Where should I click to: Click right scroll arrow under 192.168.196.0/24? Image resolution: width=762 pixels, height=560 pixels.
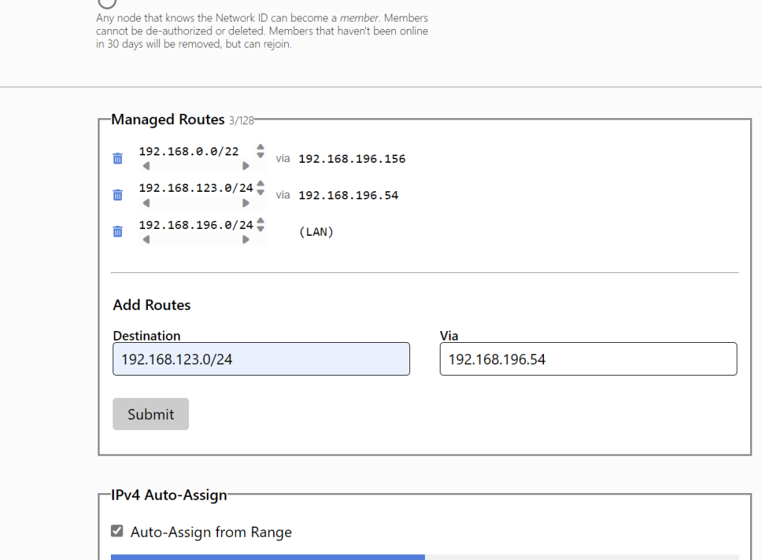(246, 239)
